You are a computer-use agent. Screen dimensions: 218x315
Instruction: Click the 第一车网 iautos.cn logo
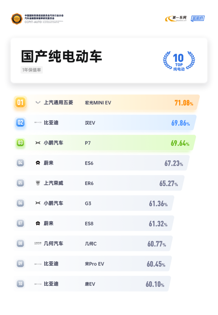(x=176, y=18)
